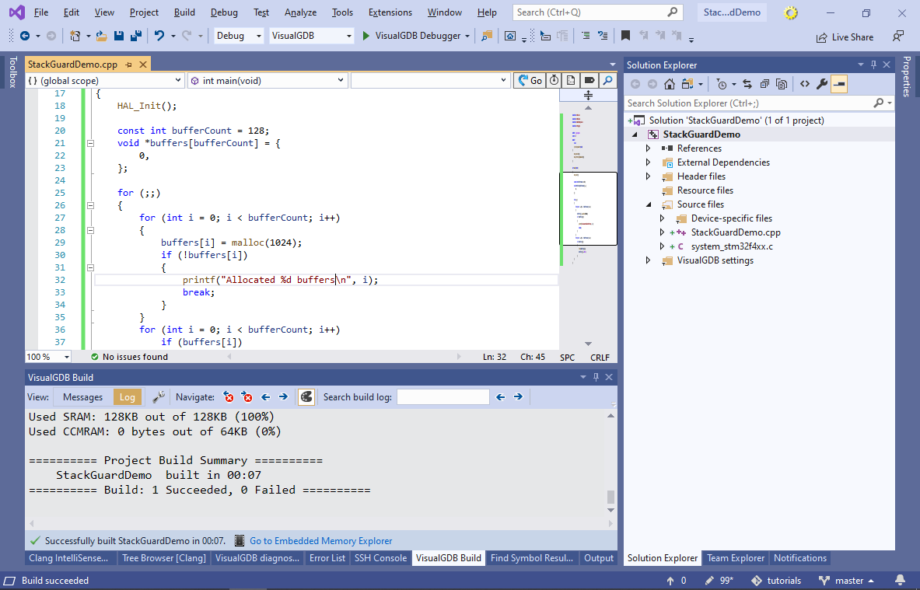Switch to the Error List tab
Viewport: 920px width, 590px height.
pyautogui.click(x=327, y=558)
